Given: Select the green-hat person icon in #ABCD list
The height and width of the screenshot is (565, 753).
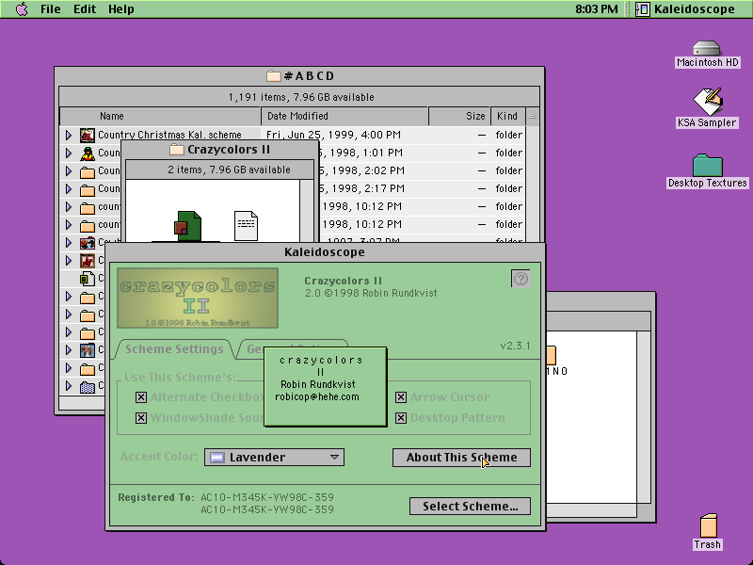Looking at the screenshot, I should coord(87,153).
